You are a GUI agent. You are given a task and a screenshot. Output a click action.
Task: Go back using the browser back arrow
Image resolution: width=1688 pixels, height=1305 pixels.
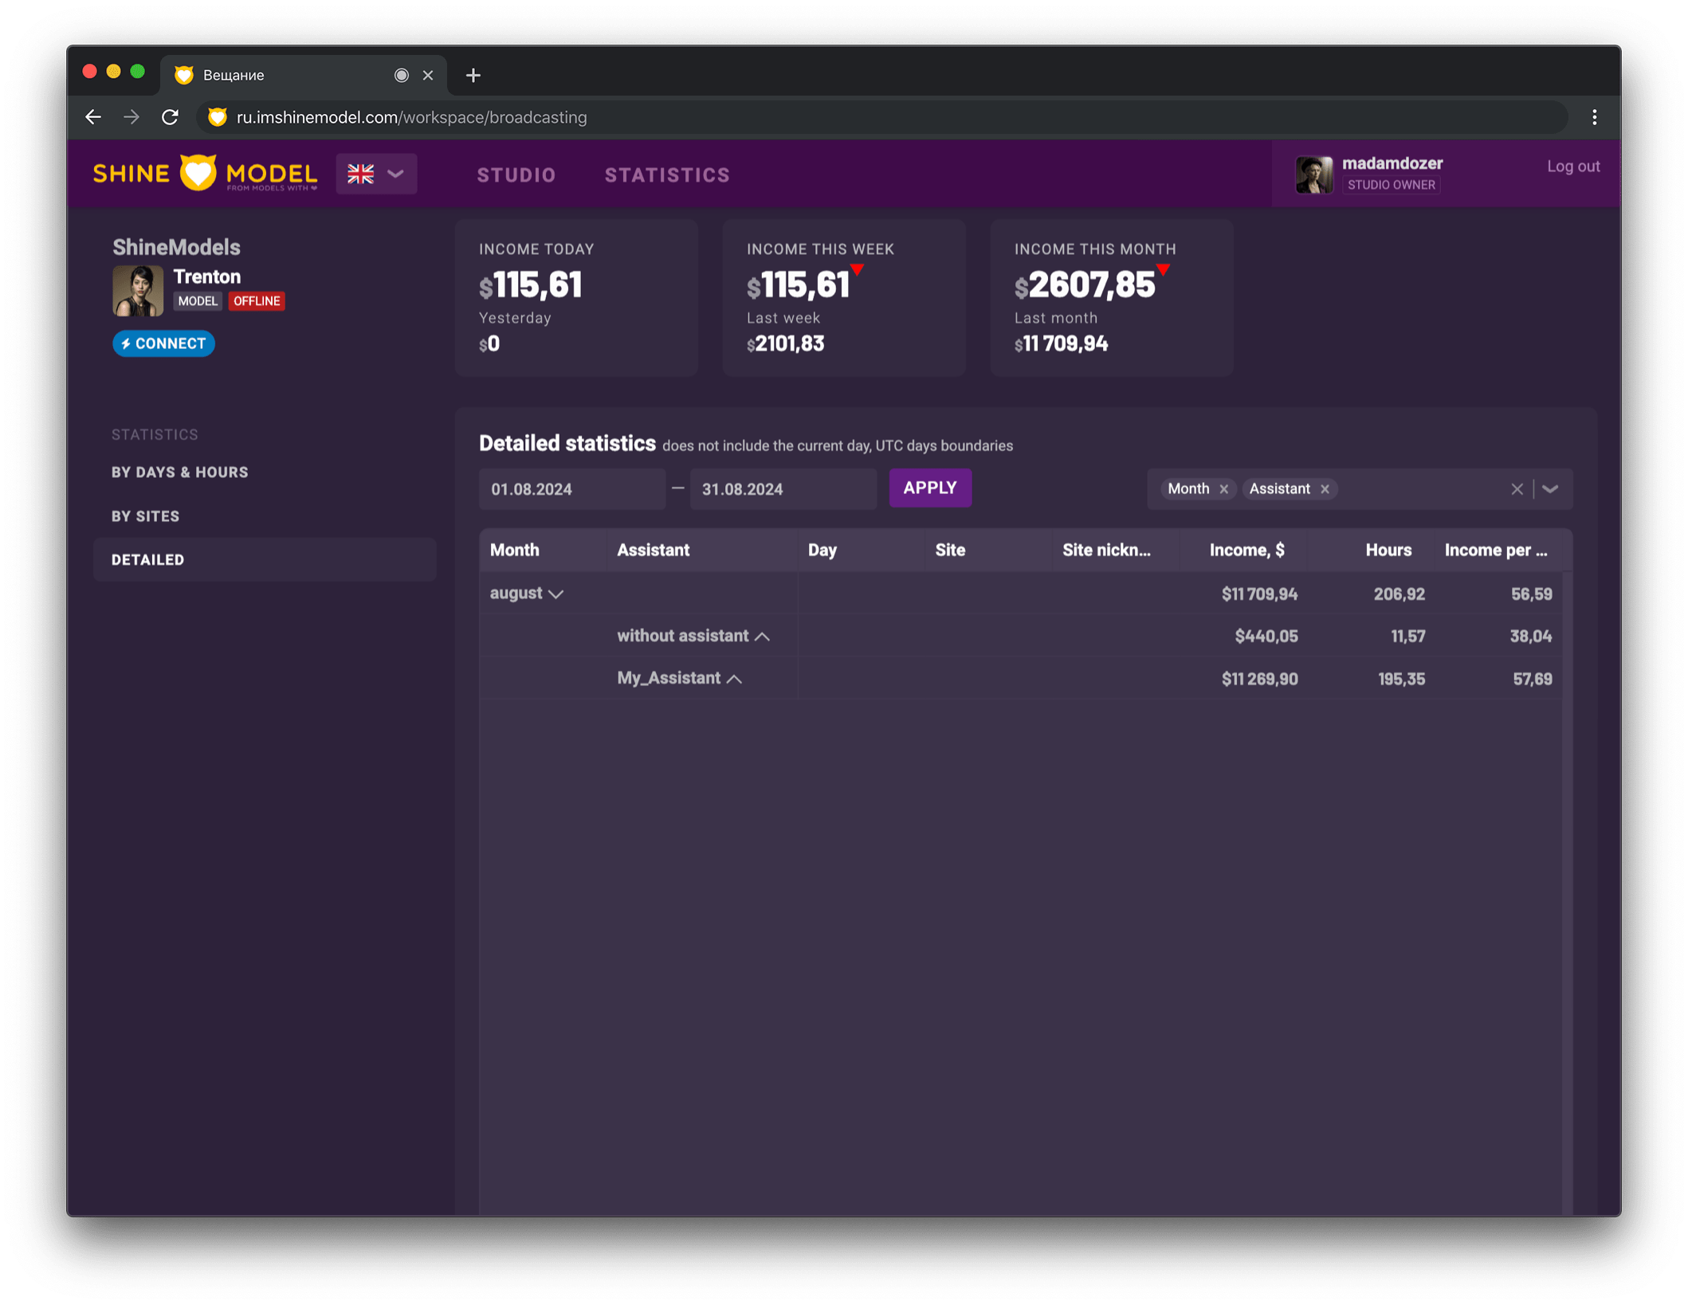click(93, 117)
